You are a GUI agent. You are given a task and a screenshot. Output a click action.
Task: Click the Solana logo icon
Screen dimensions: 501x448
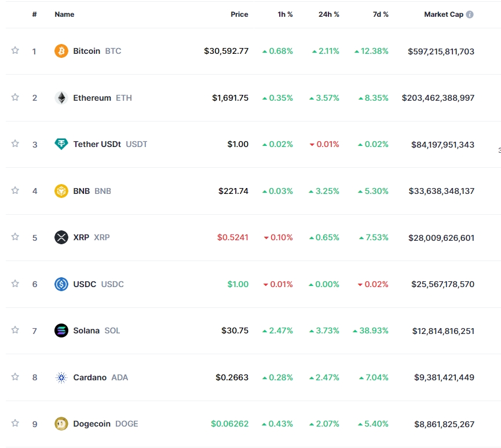pyautogui.click(x=61, y=331)
